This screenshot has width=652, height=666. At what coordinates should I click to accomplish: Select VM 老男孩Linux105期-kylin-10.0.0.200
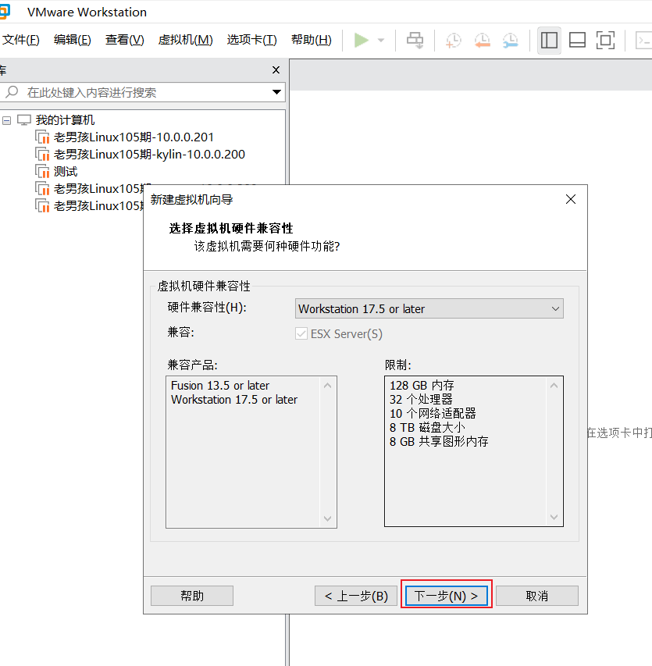coord(149,154)
